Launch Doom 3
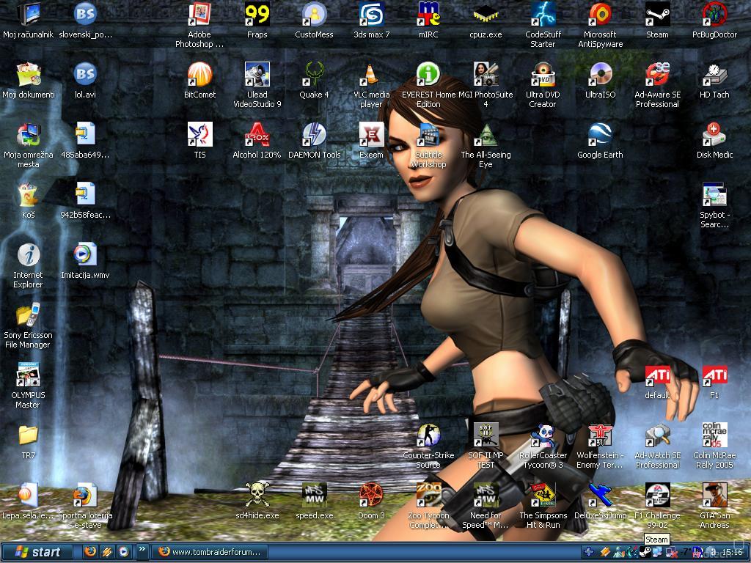Image resolution: width=751 pixels, height=563 pixels. point(372,501)
